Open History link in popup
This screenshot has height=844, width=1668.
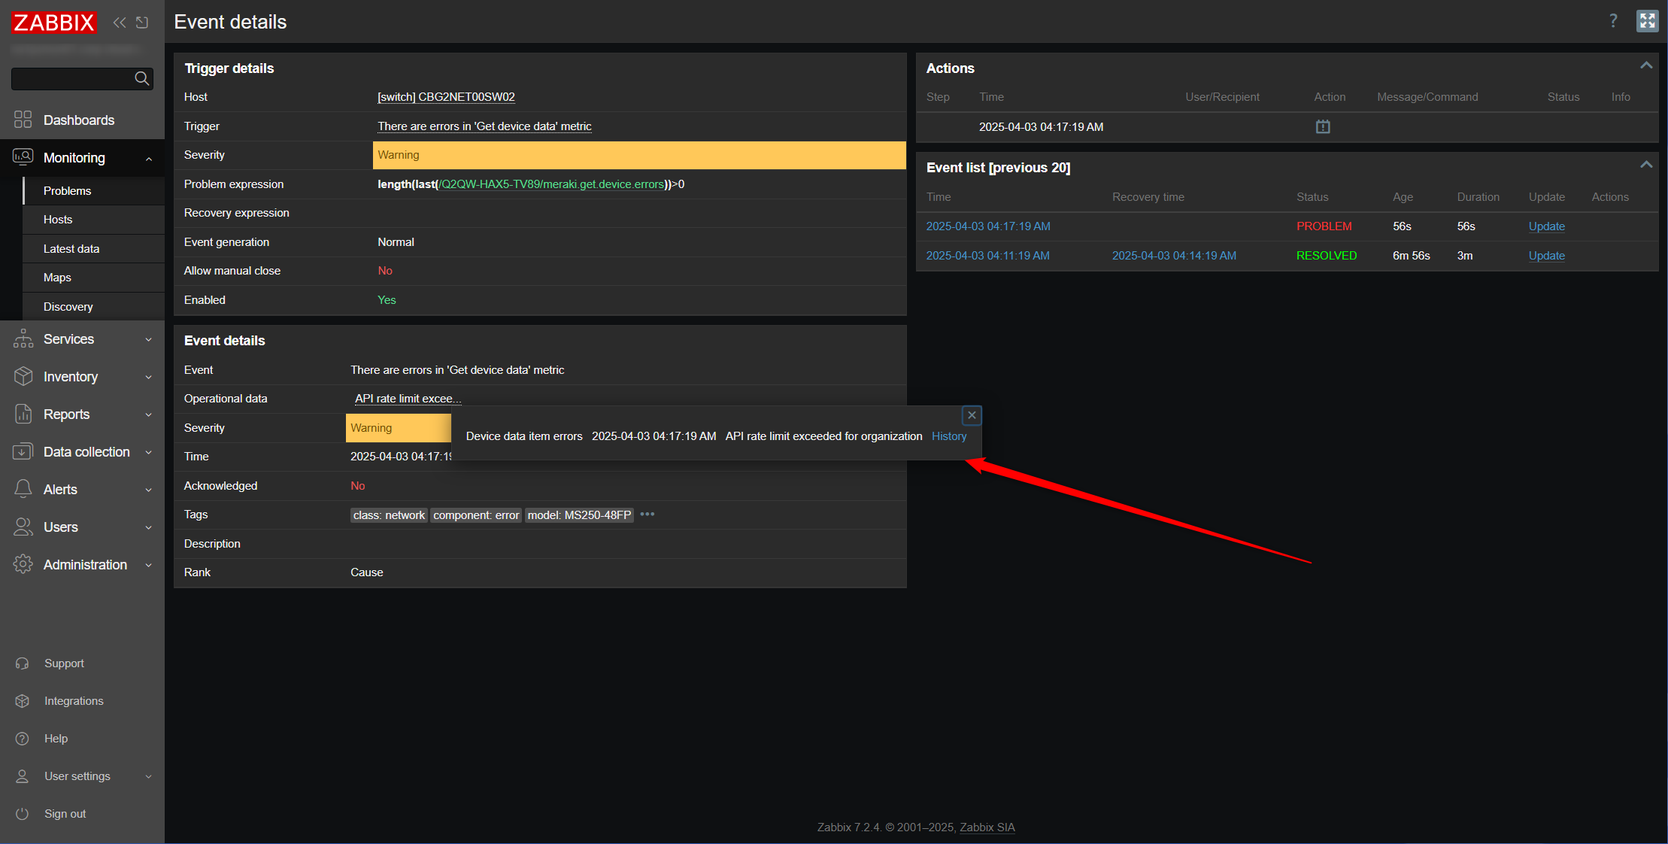(949, 436)
